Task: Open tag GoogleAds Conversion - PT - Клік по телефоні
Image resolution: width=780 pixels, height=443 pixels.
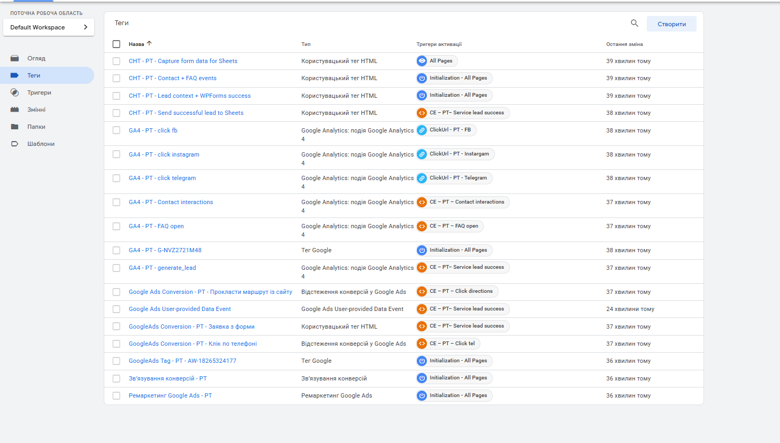Action: point(193,344)
